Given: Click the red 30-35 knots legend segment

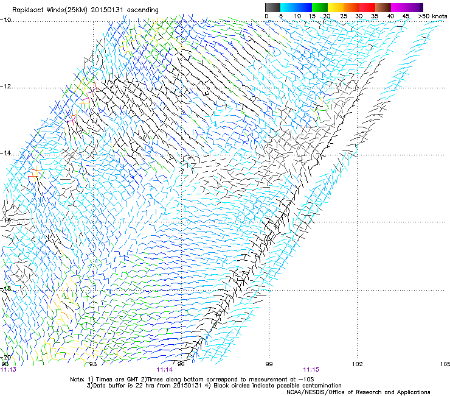Looking at the screenshot, I should (x=367, y=7).
